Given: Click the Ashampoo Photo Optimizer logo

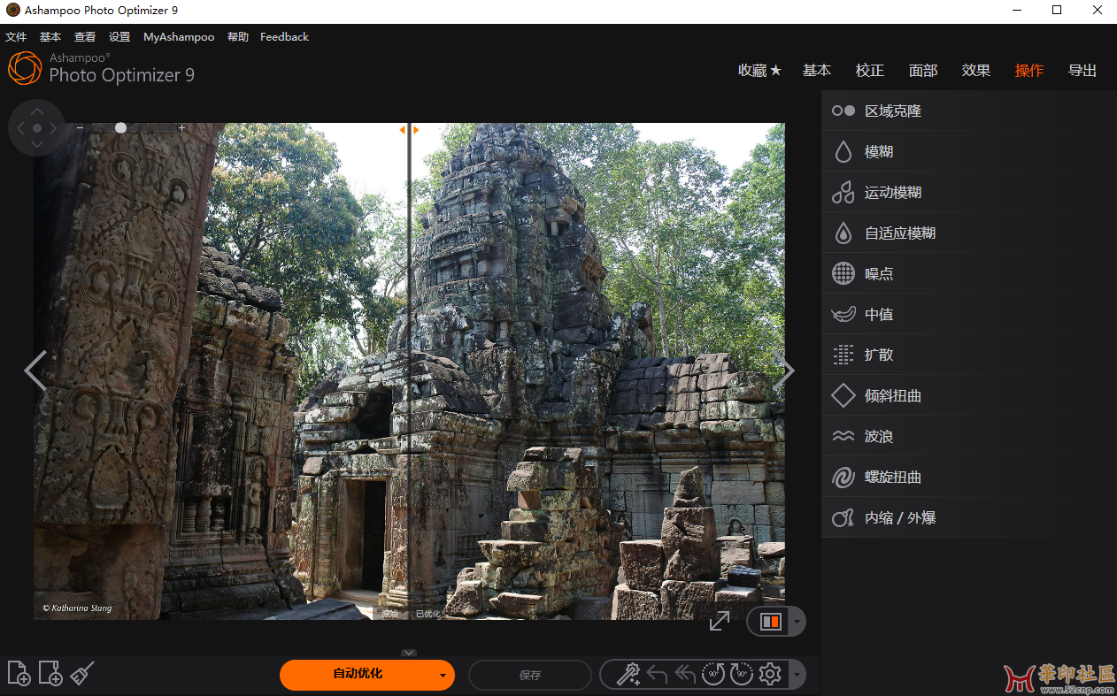Looking at the screenshot, I should click(101, 68).
